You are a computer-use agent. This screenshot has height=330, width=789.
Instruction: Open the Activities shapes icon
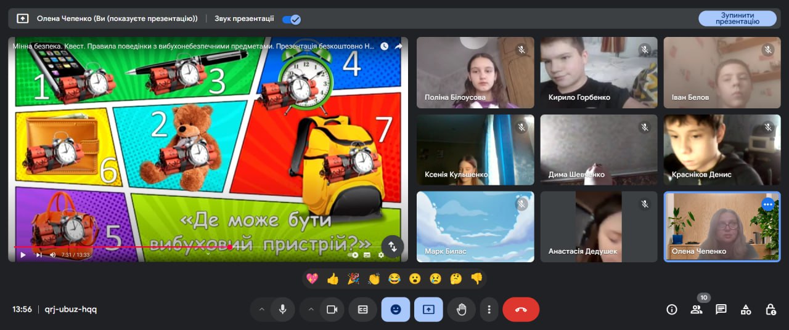[745, 310]
